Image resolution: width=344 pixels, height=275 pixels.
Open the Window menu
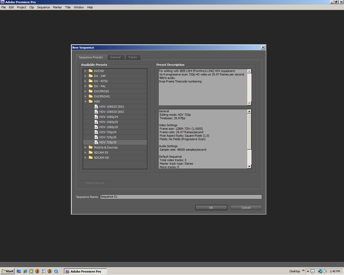point(79,7)
